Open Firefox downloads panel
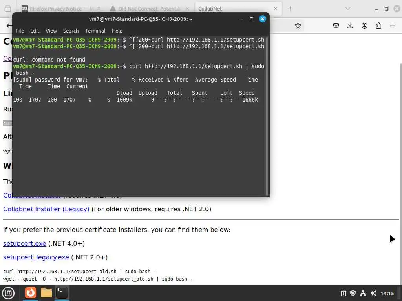 (350, 25)
